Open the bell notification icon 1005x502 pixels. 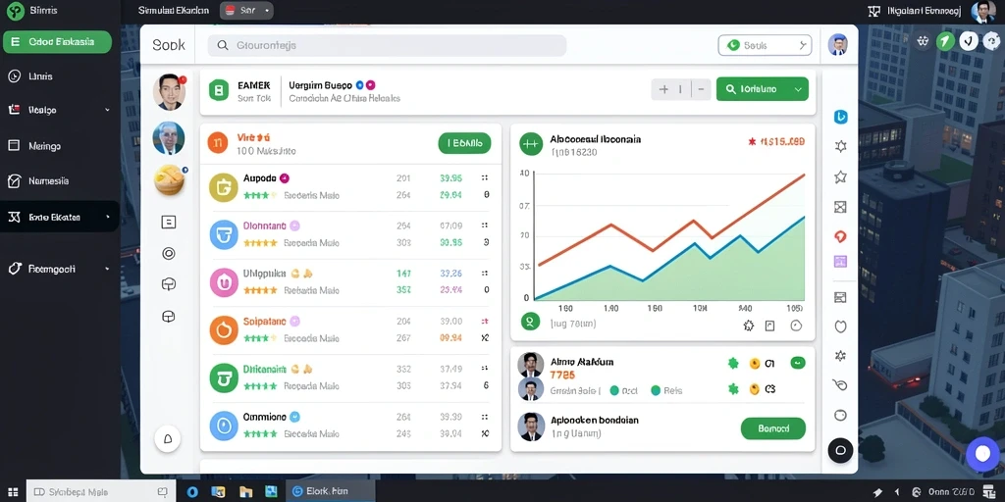click(168, 438)
